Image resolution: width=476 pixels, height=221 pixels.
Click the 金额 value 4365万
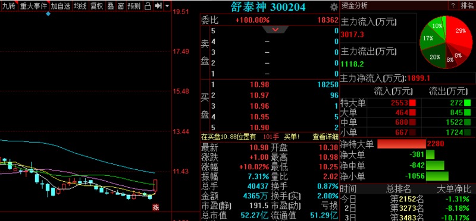click(x=256, y=195)
